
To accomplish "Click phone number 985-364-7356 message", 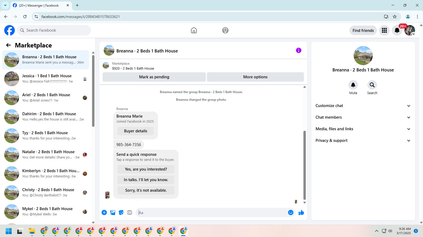I will pos(129,145).
